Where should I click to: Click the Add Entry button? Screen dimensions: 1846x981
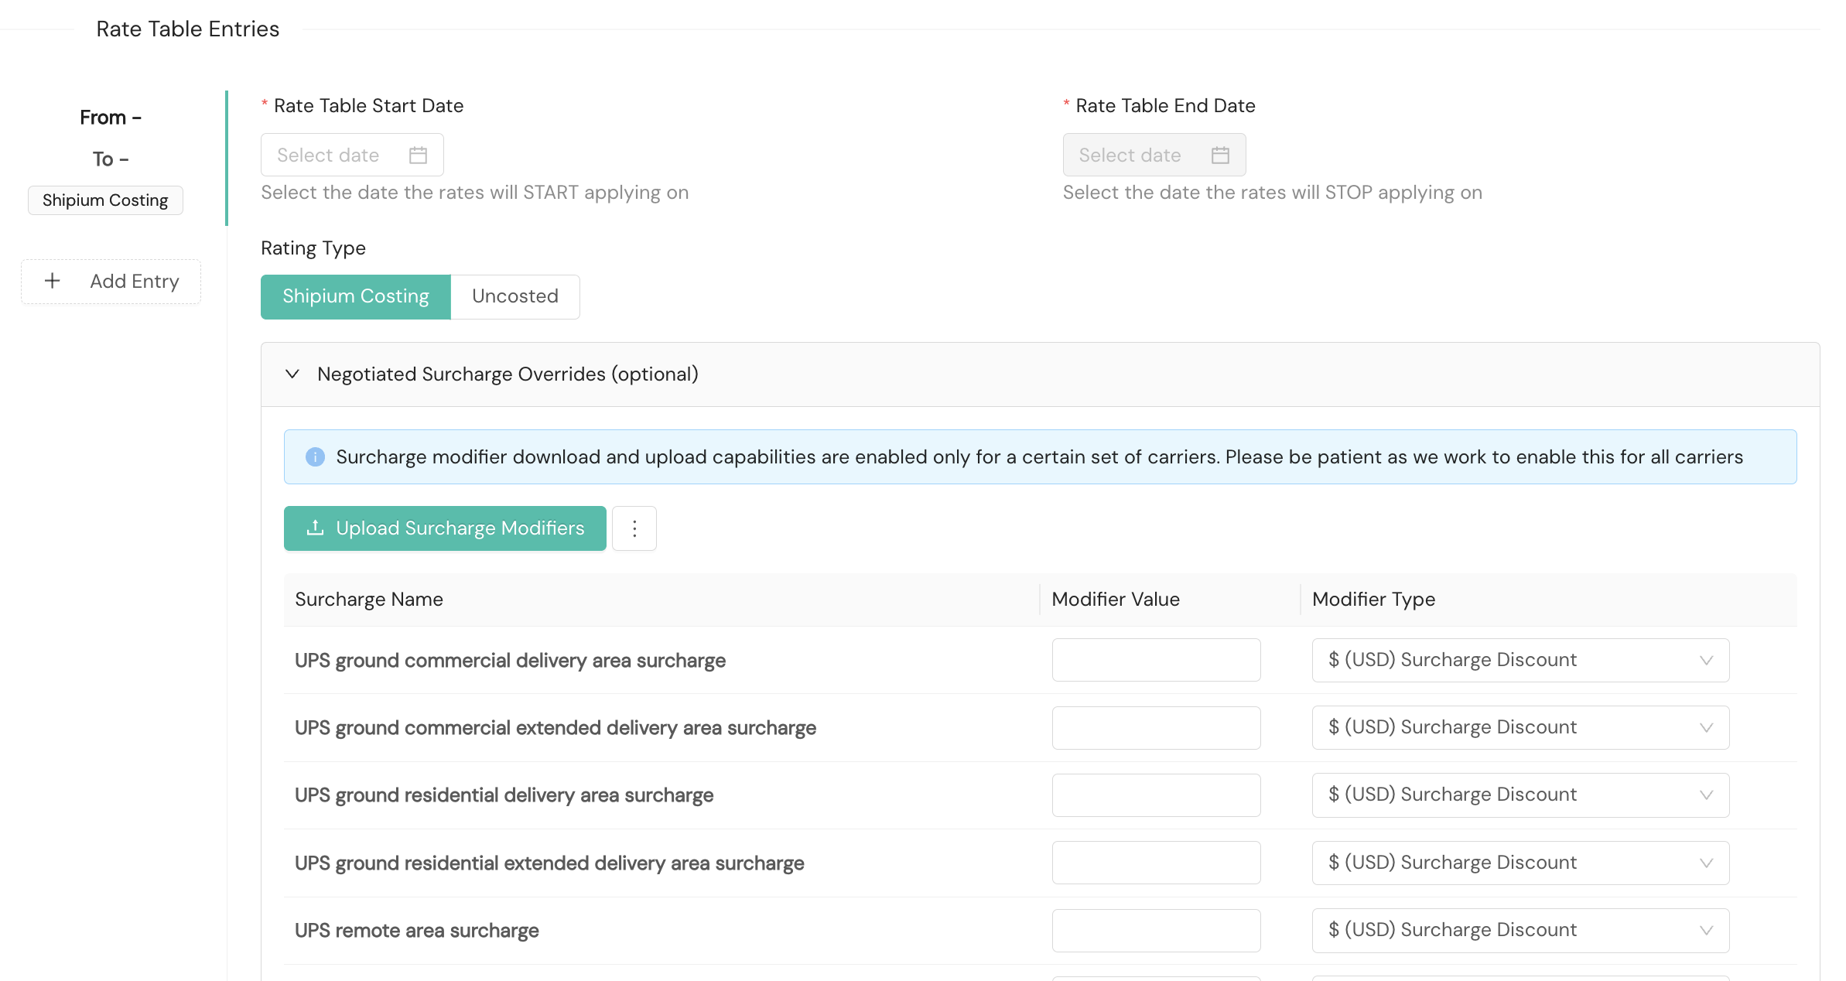[111, 282]
